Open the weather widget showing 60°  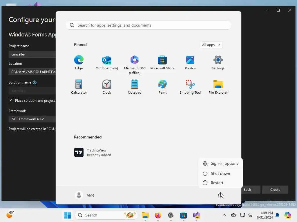[10, 215]
